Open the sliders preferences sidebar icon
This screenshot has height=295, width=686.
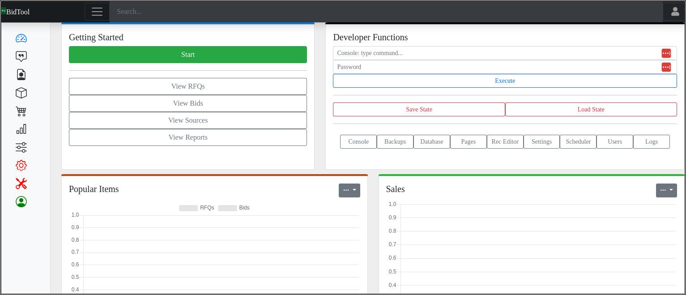point(21,147)
